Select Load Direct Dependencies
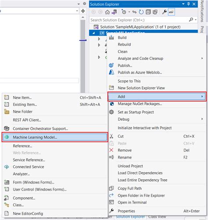The width and height of the screenshot is (208, 220). [157, 173]
